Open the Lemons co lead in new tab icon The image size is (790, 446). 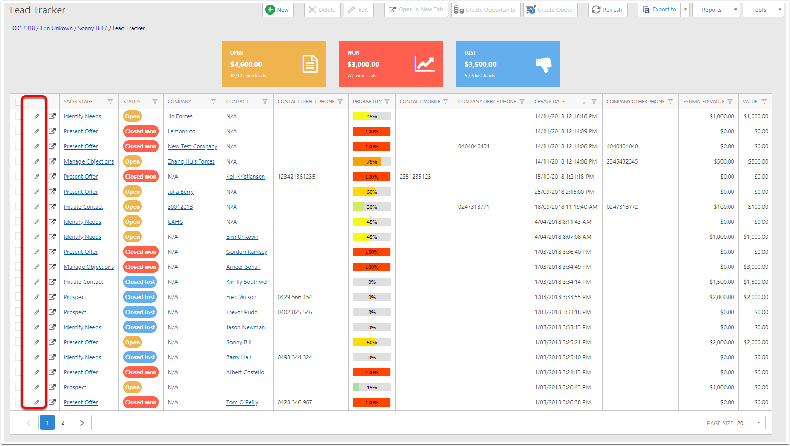[x=52, y=131]
